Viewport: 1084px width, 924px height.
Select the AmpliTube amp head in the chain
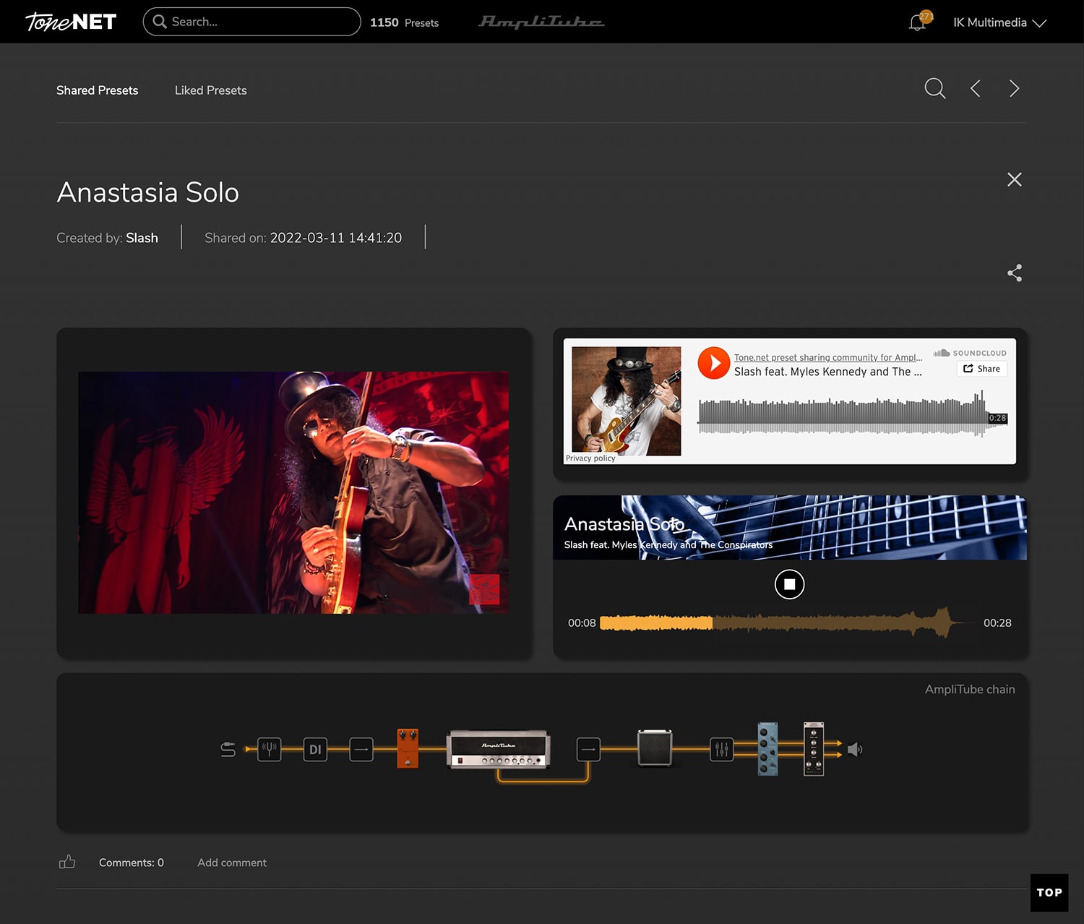tap(499, 749)
